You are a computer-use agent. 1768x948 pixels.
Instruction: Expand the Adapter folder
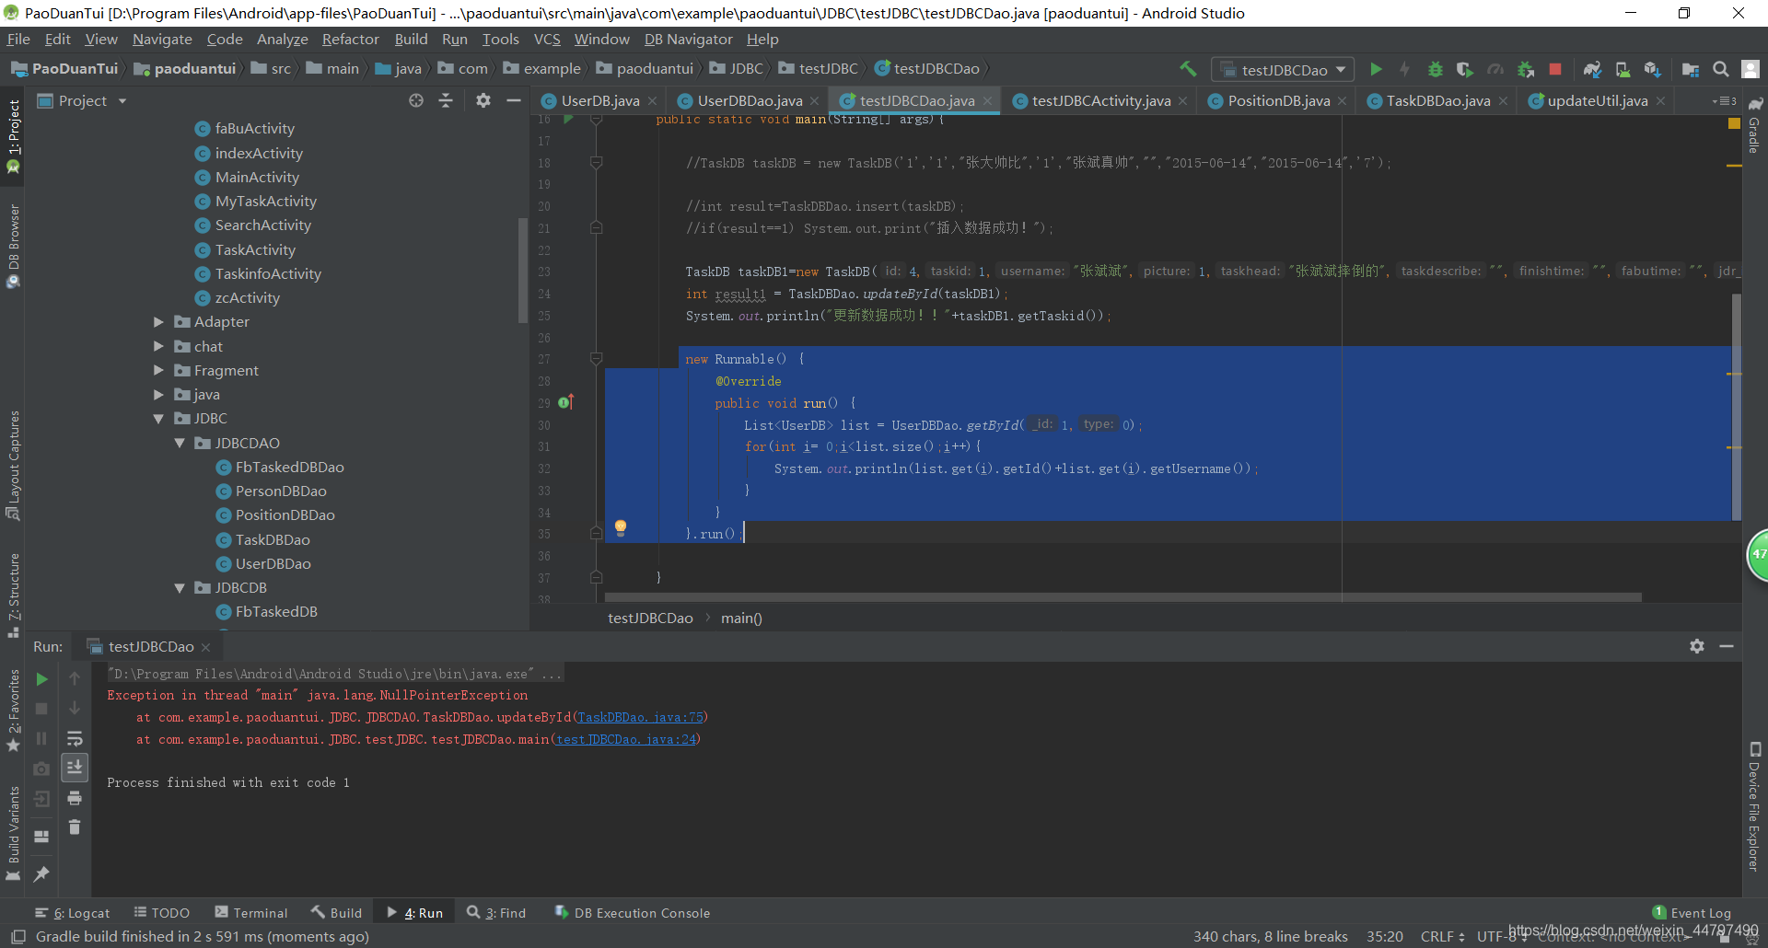[x=158, y=322]
